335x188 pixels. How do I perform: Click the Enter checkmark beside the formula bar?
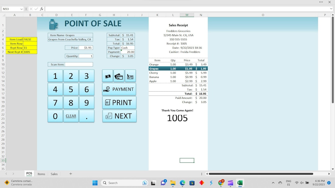click(x=36, y=9)
